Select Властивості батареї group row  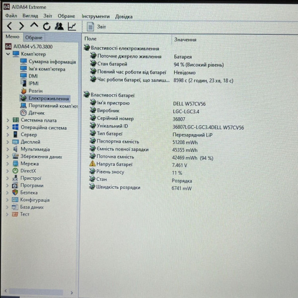pyautogui.click(x=113, y=95)
